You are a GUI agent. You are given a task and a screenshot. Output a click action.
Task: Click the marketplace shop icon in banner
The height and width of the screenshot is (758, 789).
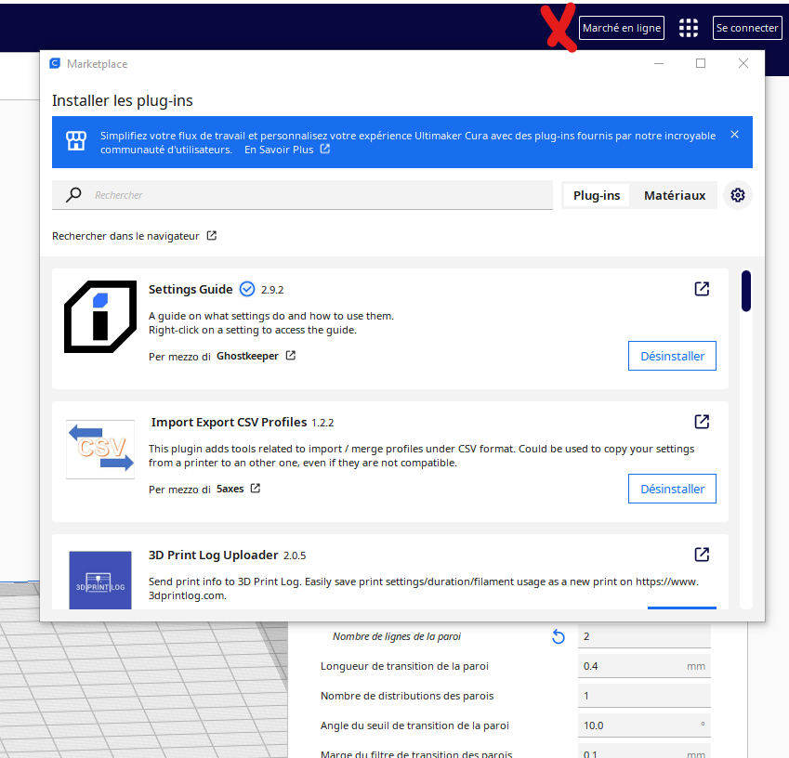(76, 141)
